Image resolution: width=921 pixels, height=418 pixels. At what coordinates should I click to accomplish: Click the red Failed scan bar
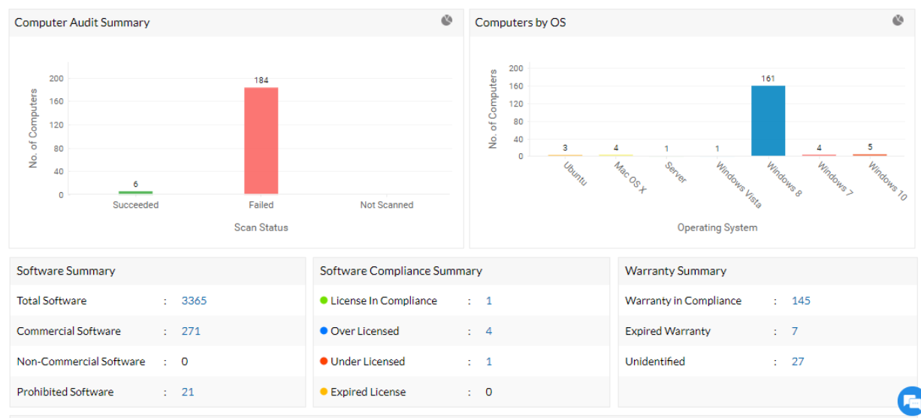tap(261, 141)
